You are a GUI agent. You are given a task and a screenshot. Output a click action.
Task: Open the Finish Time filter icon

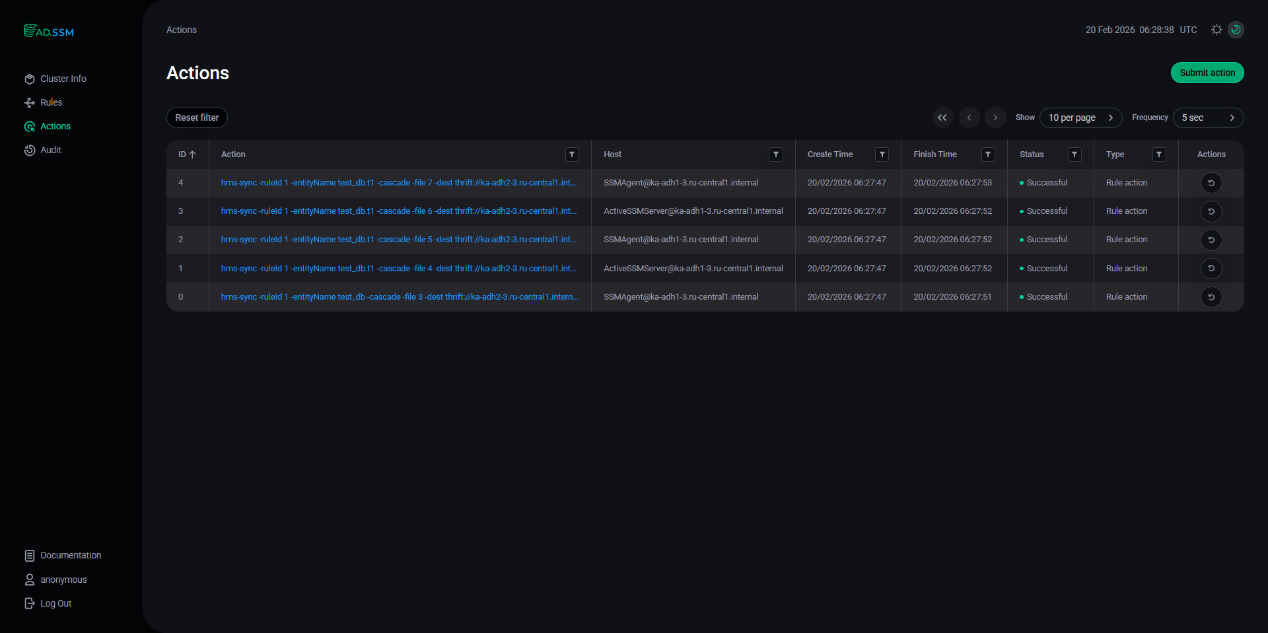[x=988, y=154]
